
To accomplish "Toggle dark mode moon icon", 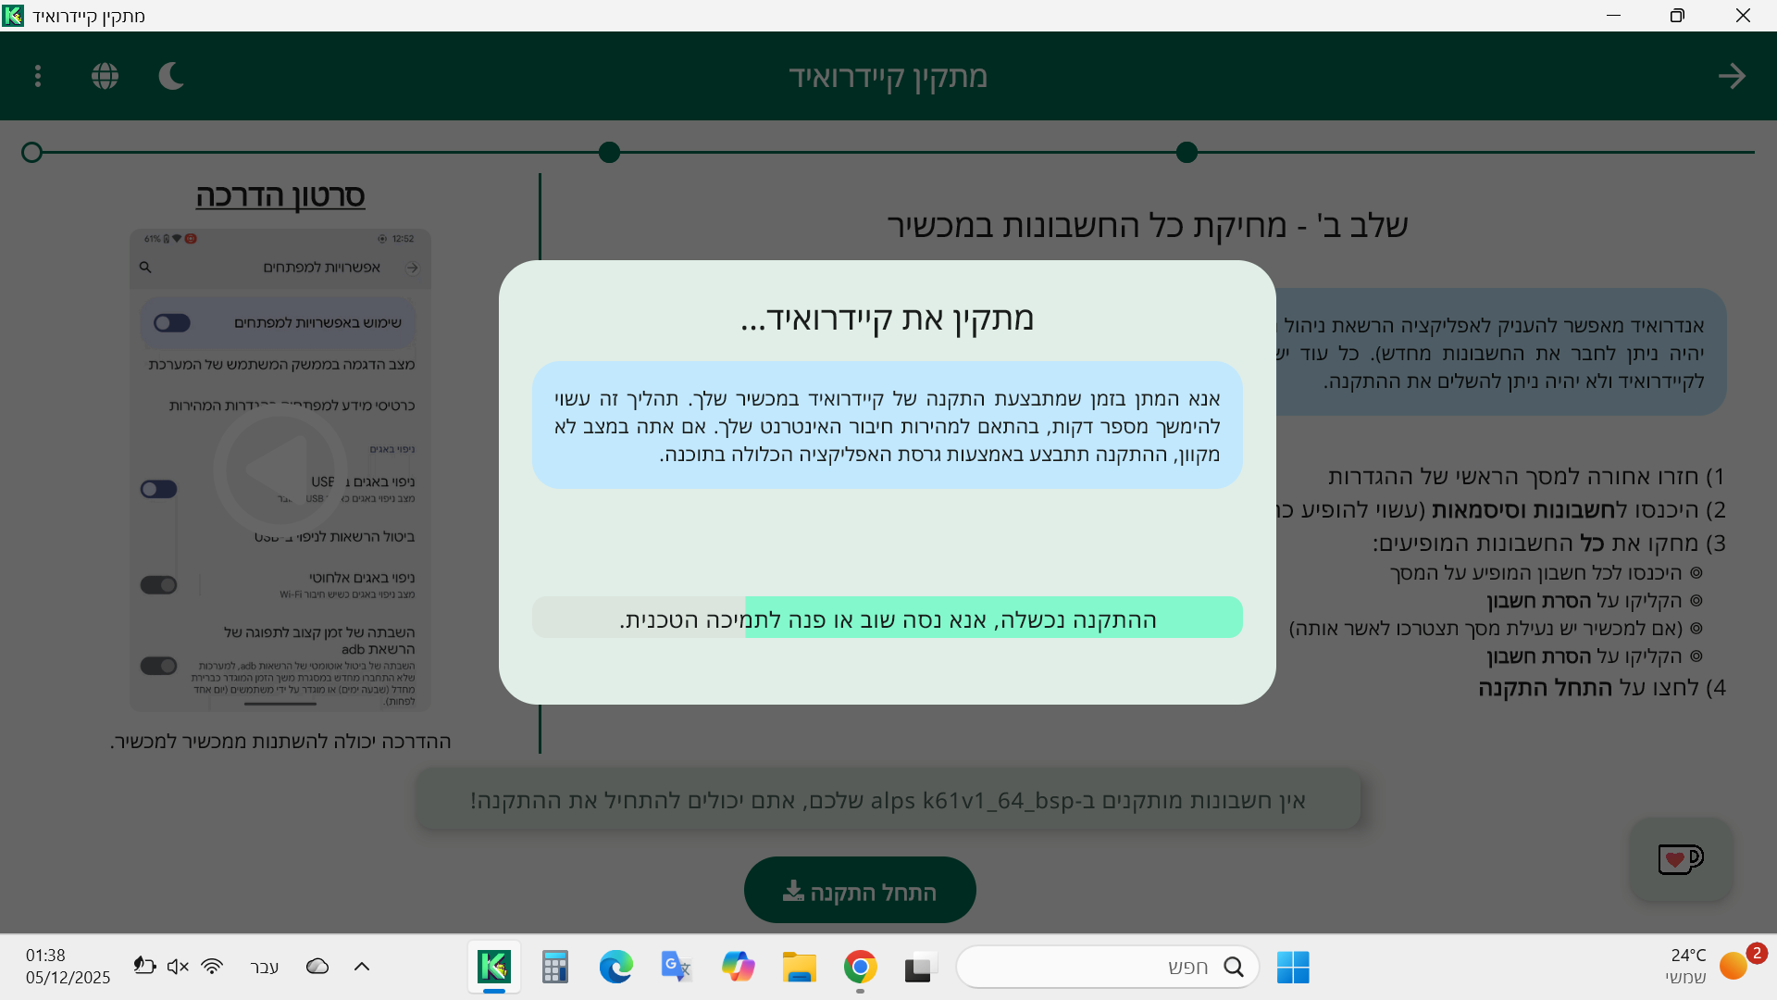I will coord(172,76).
